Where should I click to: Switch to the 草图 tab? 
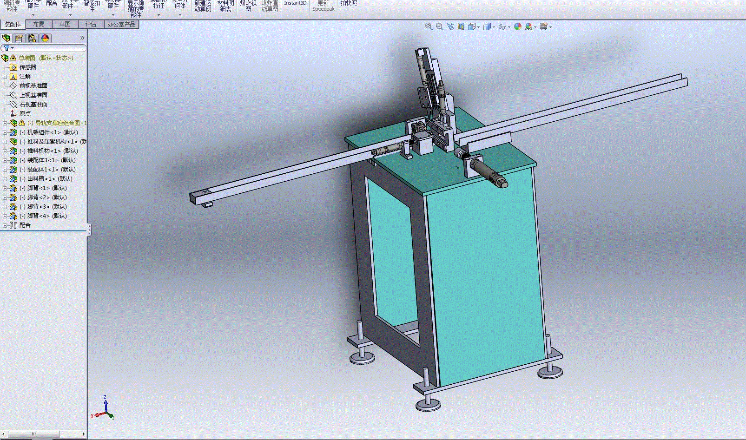pyautogui.click(x=65, y=24)
